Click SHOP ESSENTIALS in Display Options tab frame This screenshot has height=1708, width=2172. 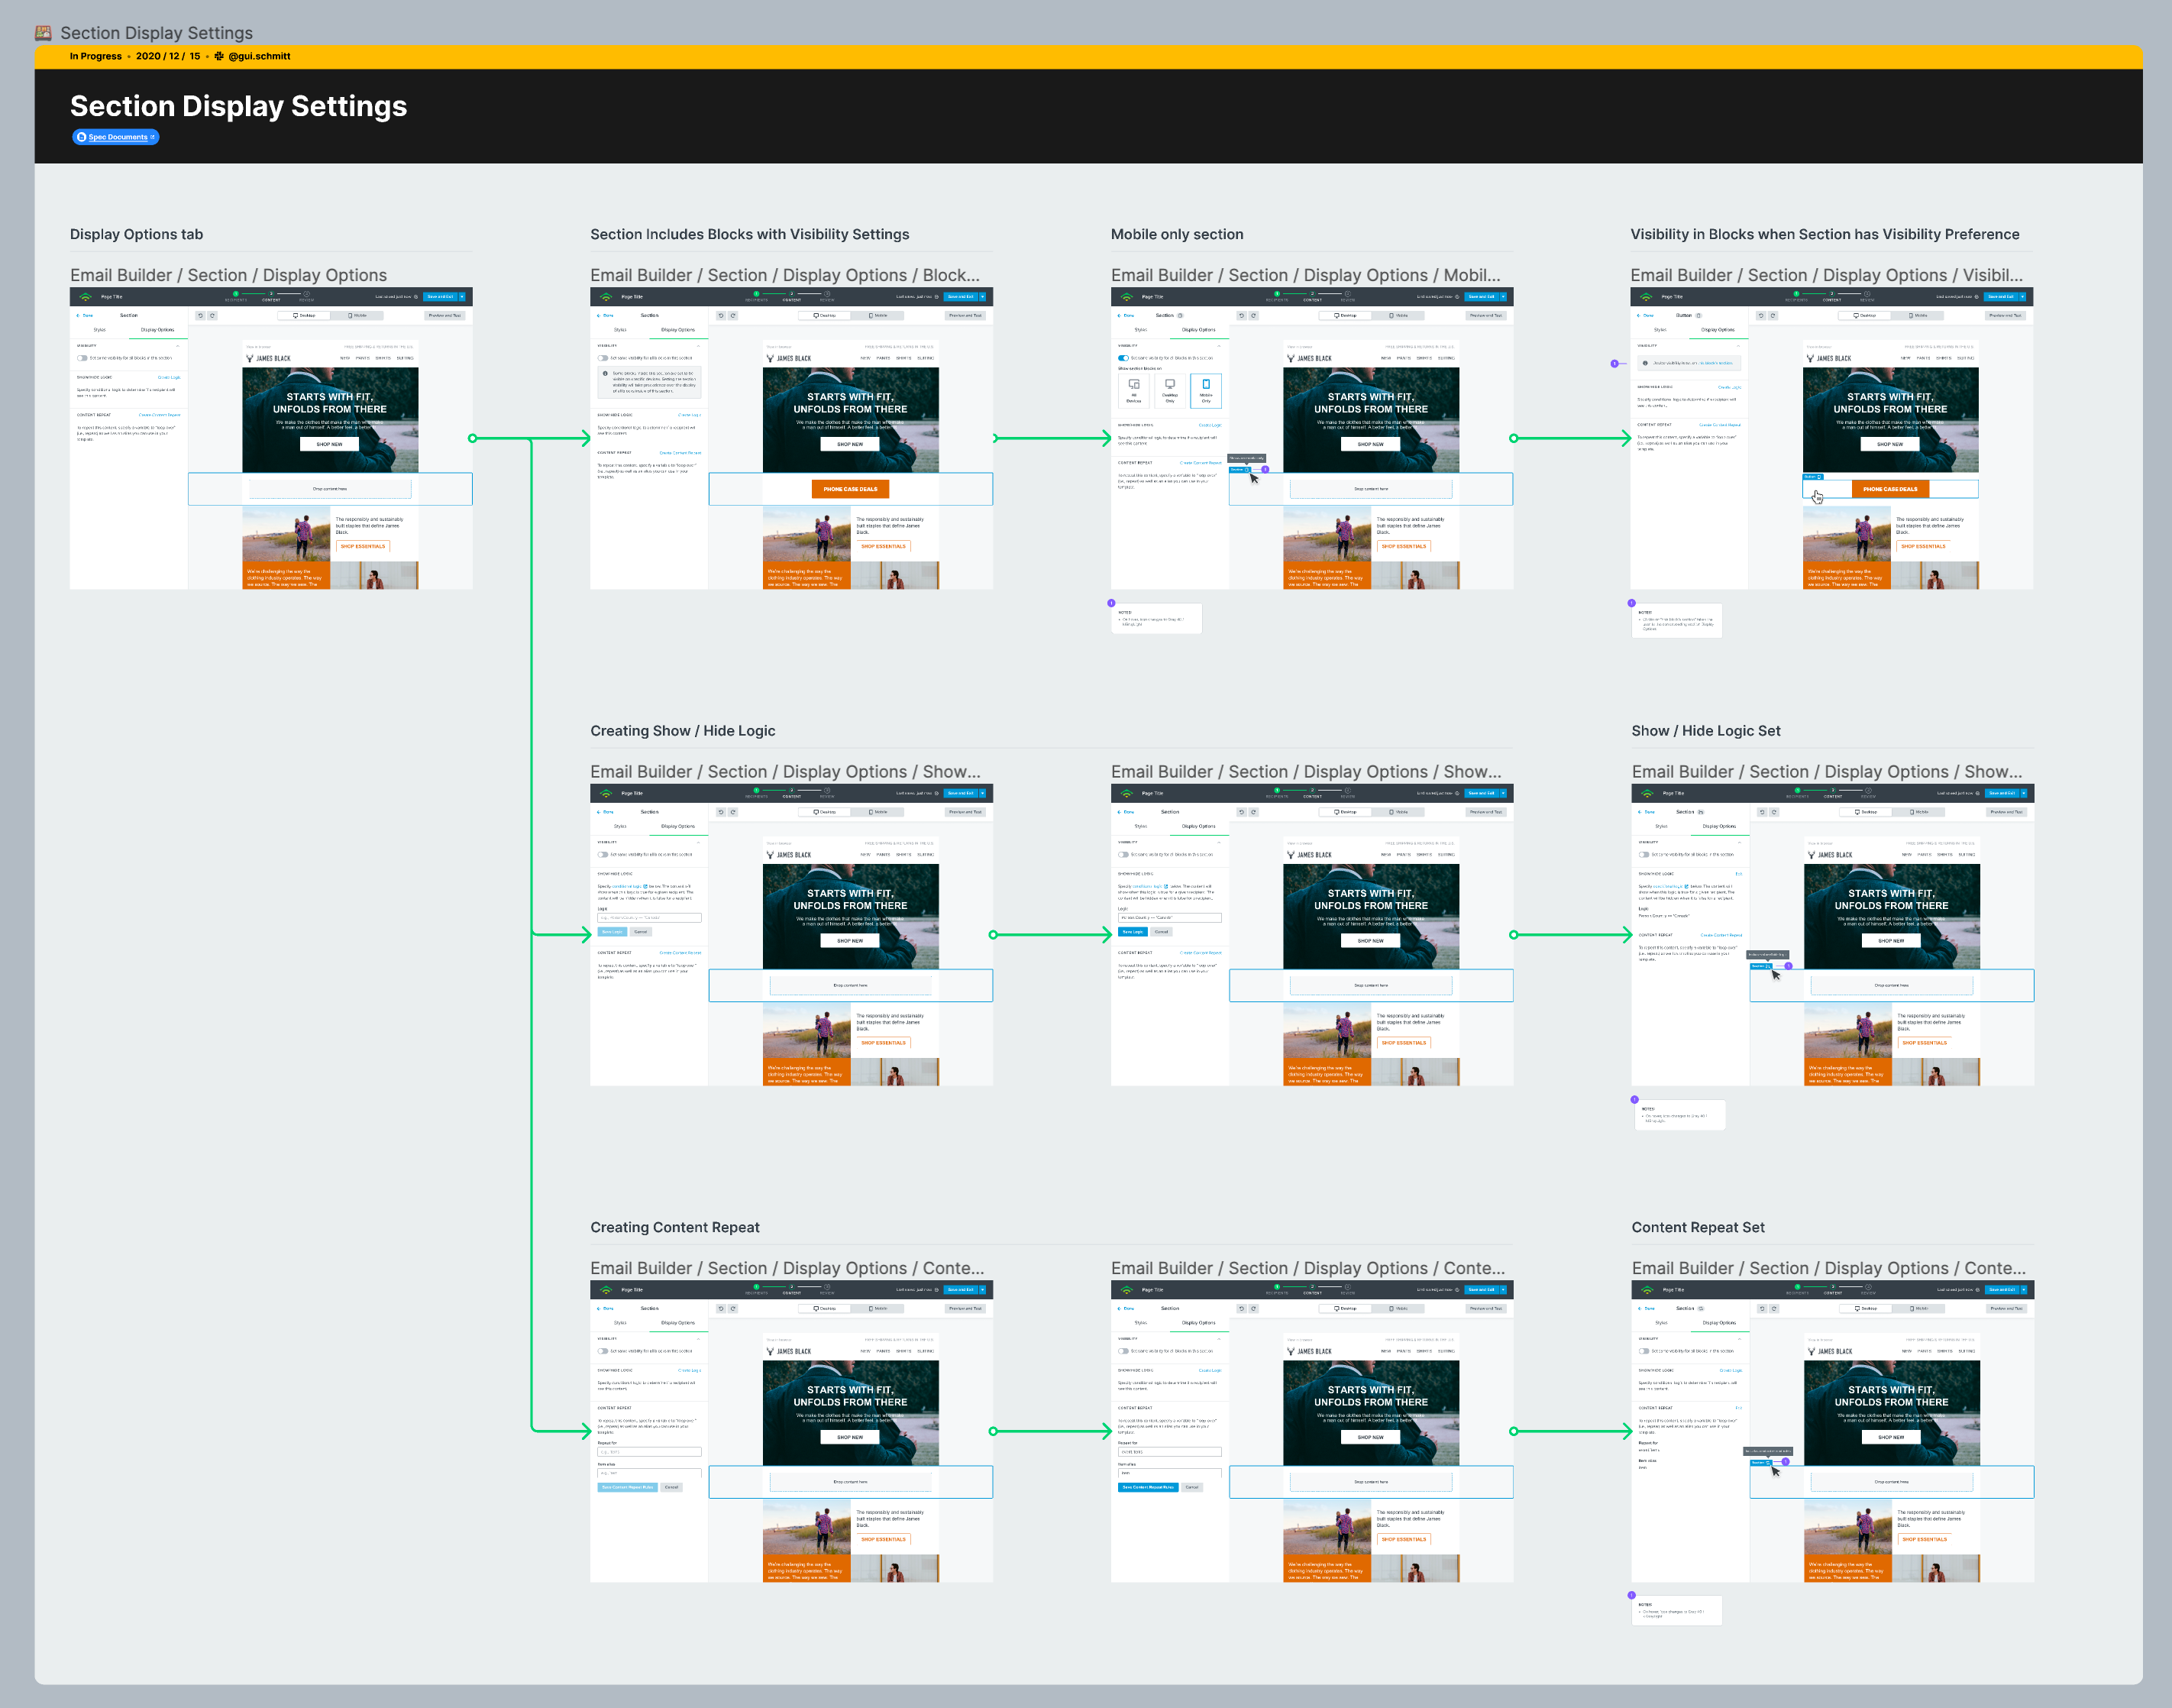pos(362,546)
